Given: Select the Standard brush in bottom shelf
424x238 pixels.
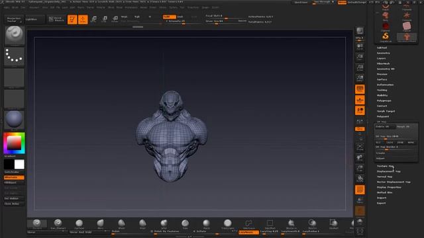Looking at the screenshot, I should (37, 224).
